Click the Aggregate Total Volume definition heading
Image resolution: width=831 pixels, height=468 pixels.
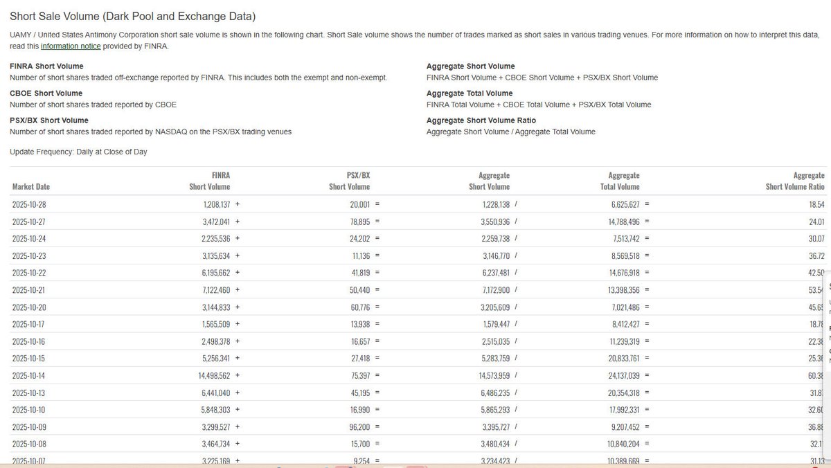coord(470,93)
